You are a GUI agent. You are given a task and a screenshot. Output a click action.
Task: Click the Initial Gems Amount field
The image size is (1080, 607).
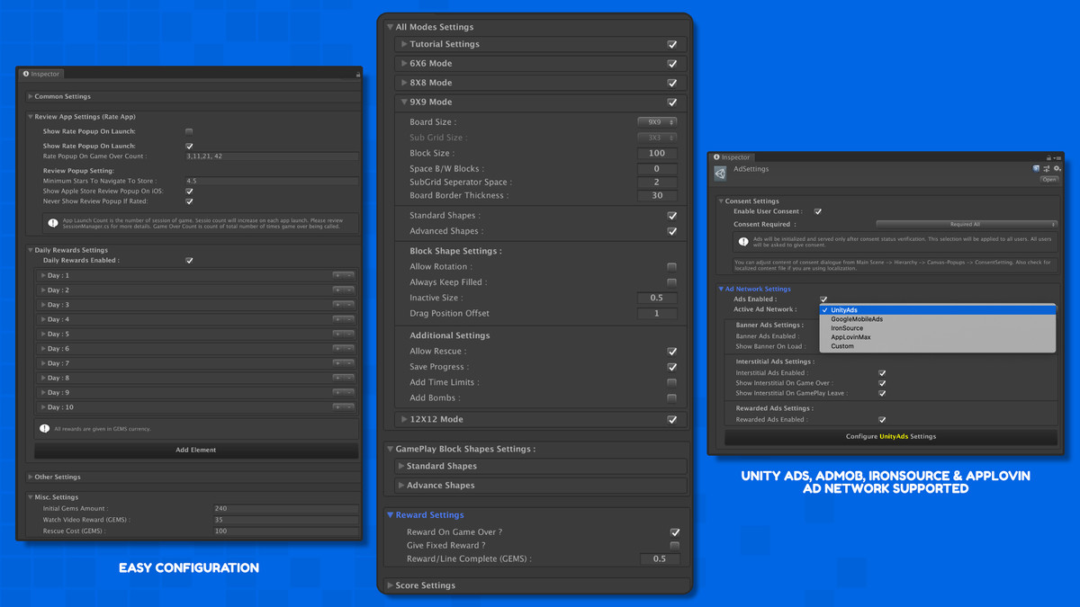(x=285, y=509)
